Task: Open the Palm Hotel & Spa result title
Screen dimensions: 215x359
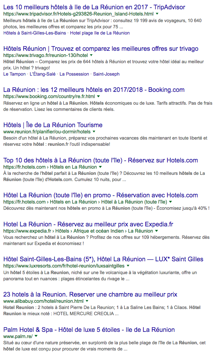Action: (89, 330)
